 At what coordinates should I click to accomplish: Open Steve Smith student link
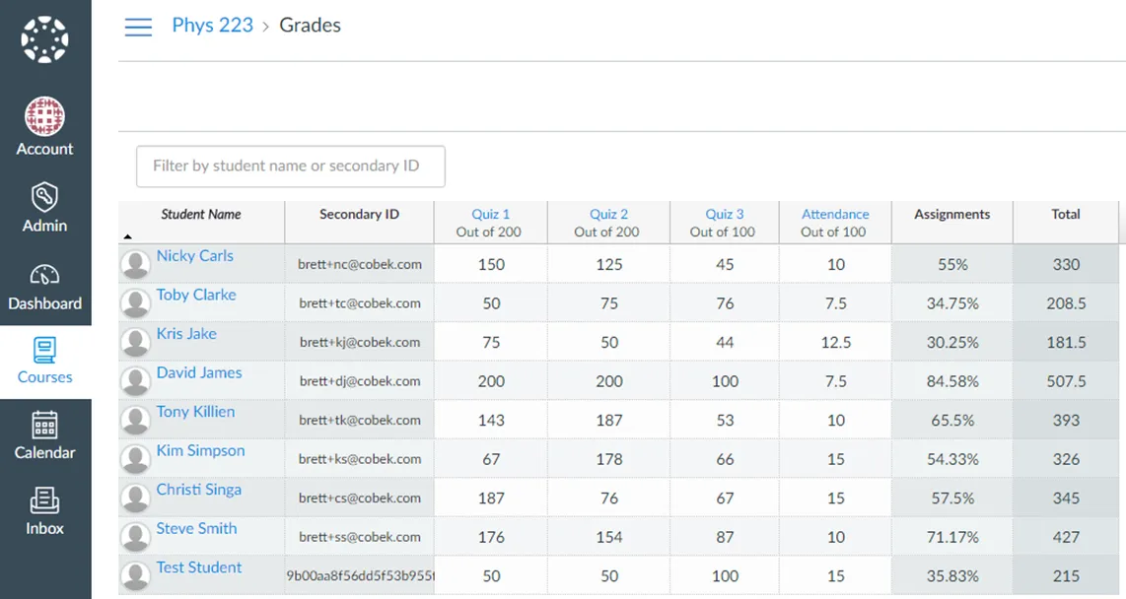click(x=196, y=528)
